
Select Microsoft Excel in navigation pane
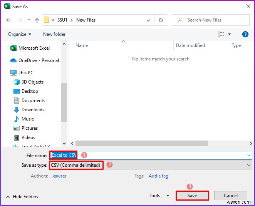click(x=34, y=48)
